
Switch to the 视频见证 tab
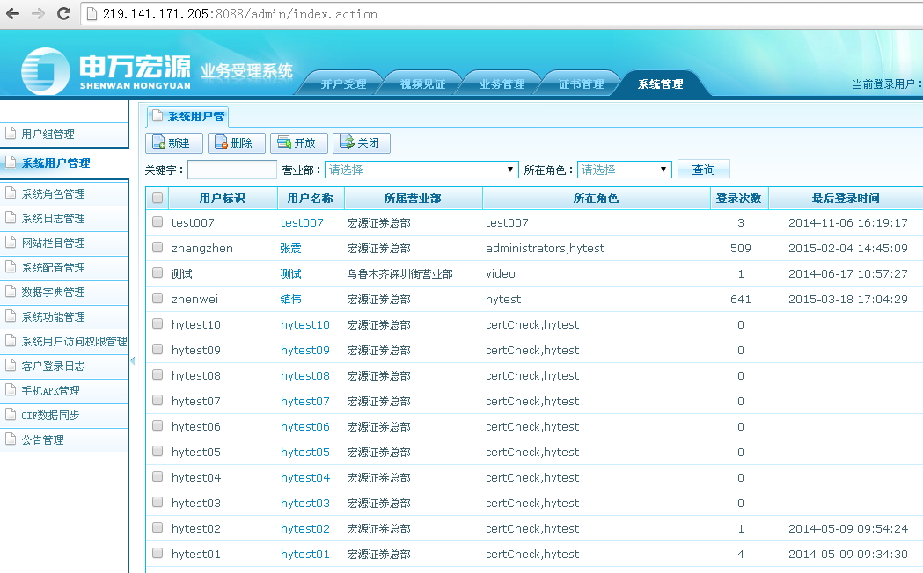(x=422, y=84)
